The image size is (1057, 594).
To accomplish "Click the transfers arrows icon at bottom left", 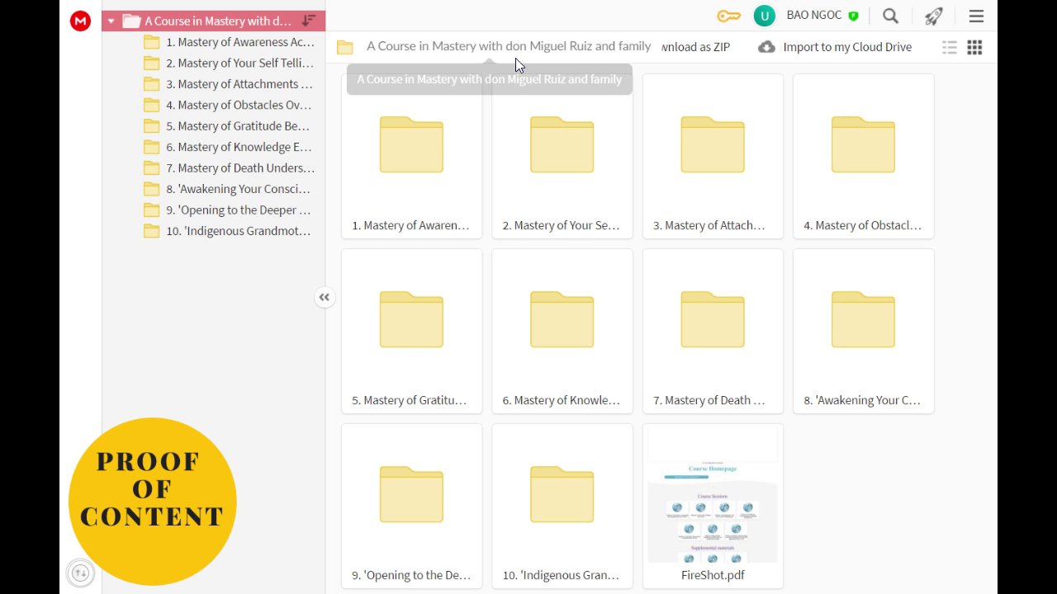I will click(x=80, y=572).
